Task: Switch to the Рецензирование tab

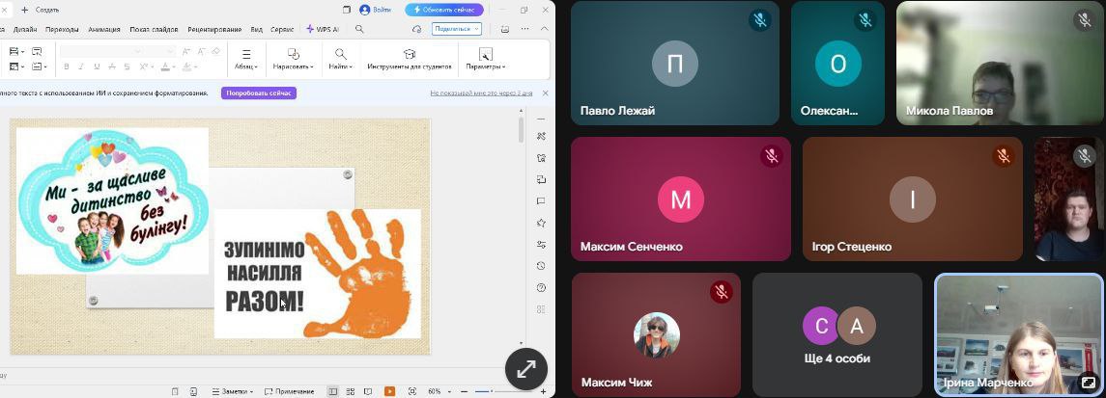Action: (214, 29)
